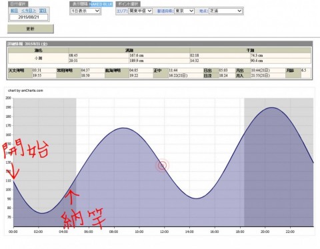The width and height of the screenshot is (320, 249).
Task: Click the date field showing 2015/08/21
Action: 29,17
